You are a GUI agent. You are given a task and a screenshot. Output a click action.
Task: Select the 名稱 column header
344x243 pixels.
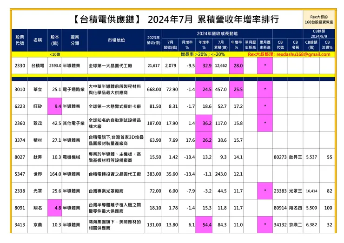(x=38, y=40)
